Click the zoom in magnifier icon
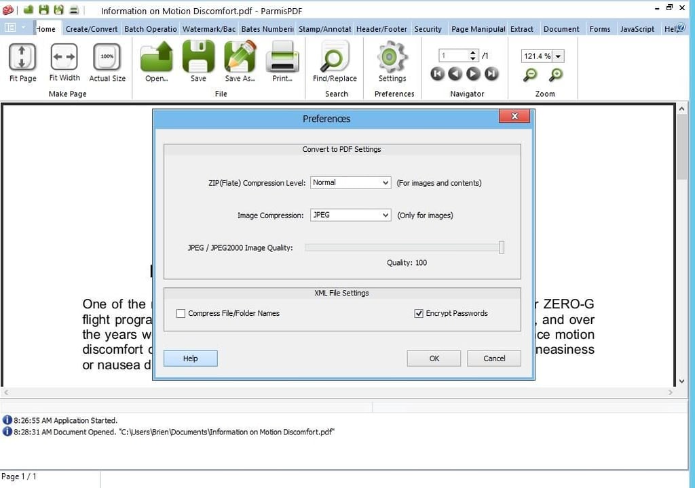This screenshot has width=695, height=488. click(x=555, y=75)
